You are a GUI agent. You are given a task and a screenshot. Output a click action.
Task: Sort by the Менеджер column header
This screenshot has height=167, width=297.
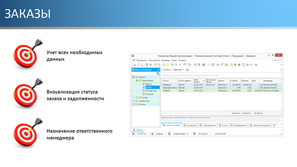coord(272,81)
